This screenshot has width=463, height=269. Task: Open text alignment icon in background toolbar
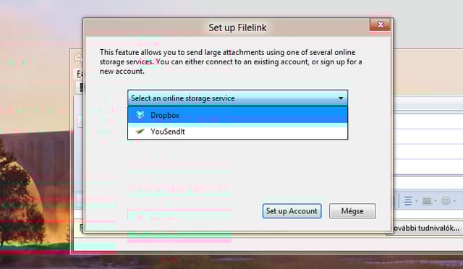point(408,201)
